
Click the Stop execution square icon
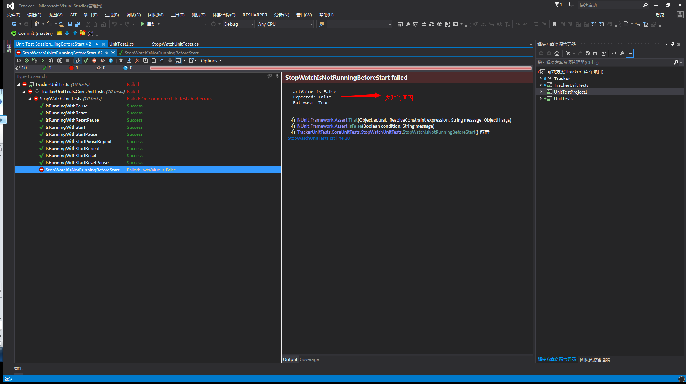pos(68,60)
